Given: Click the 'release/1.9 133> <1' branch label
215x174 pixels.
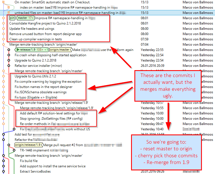Looking at the screenshot, I should click(x=32, y=50).
